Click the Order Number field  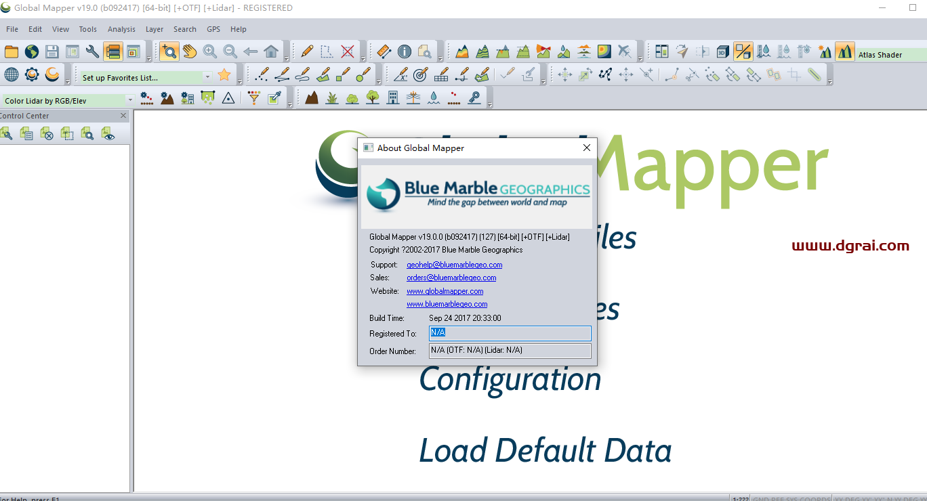pyautogui.click(x=510, y=351)
